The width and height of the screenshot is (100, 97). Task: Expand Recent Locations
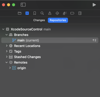click(7, 46)
